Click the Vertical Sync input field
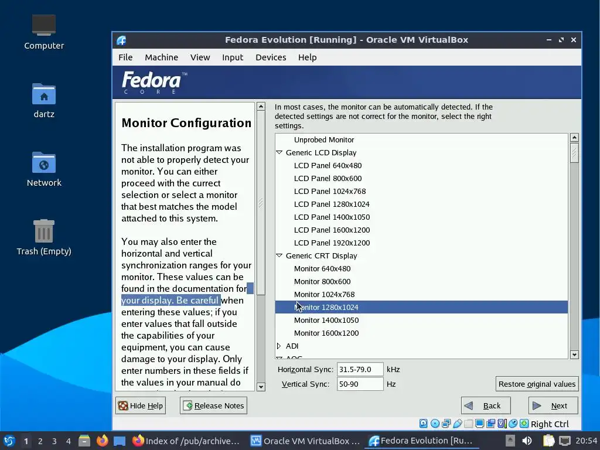This screenshot has height=450, width=600. coord(360,384)
